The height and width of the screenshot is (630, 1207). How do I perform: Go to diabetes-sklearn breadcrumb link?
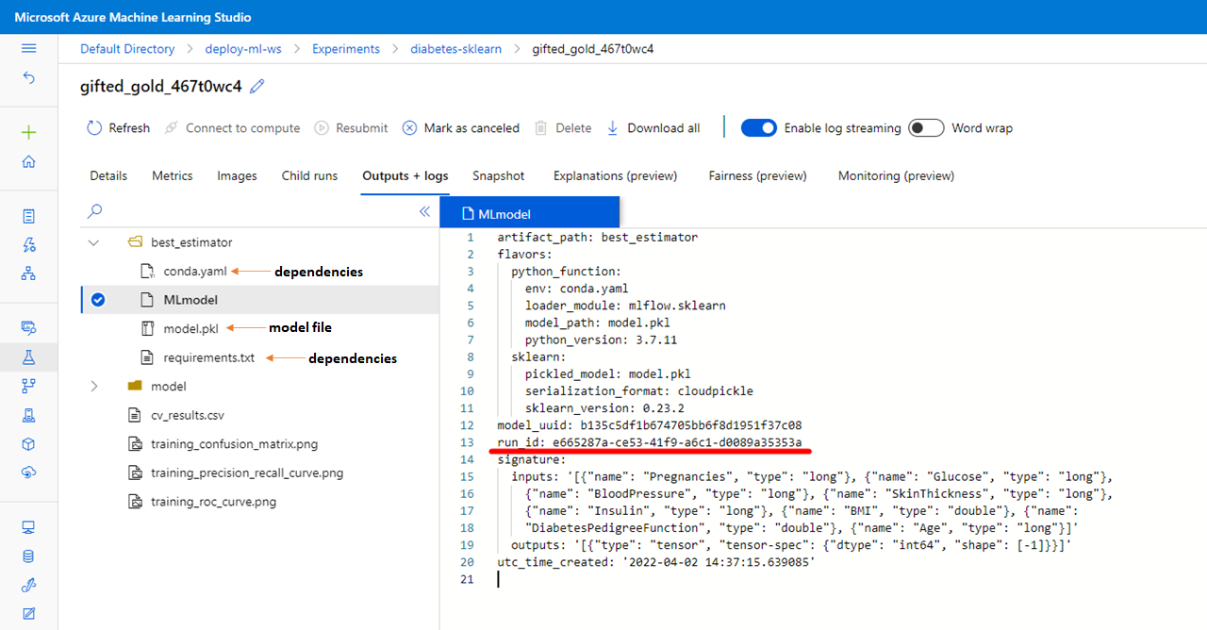[455, 49]
